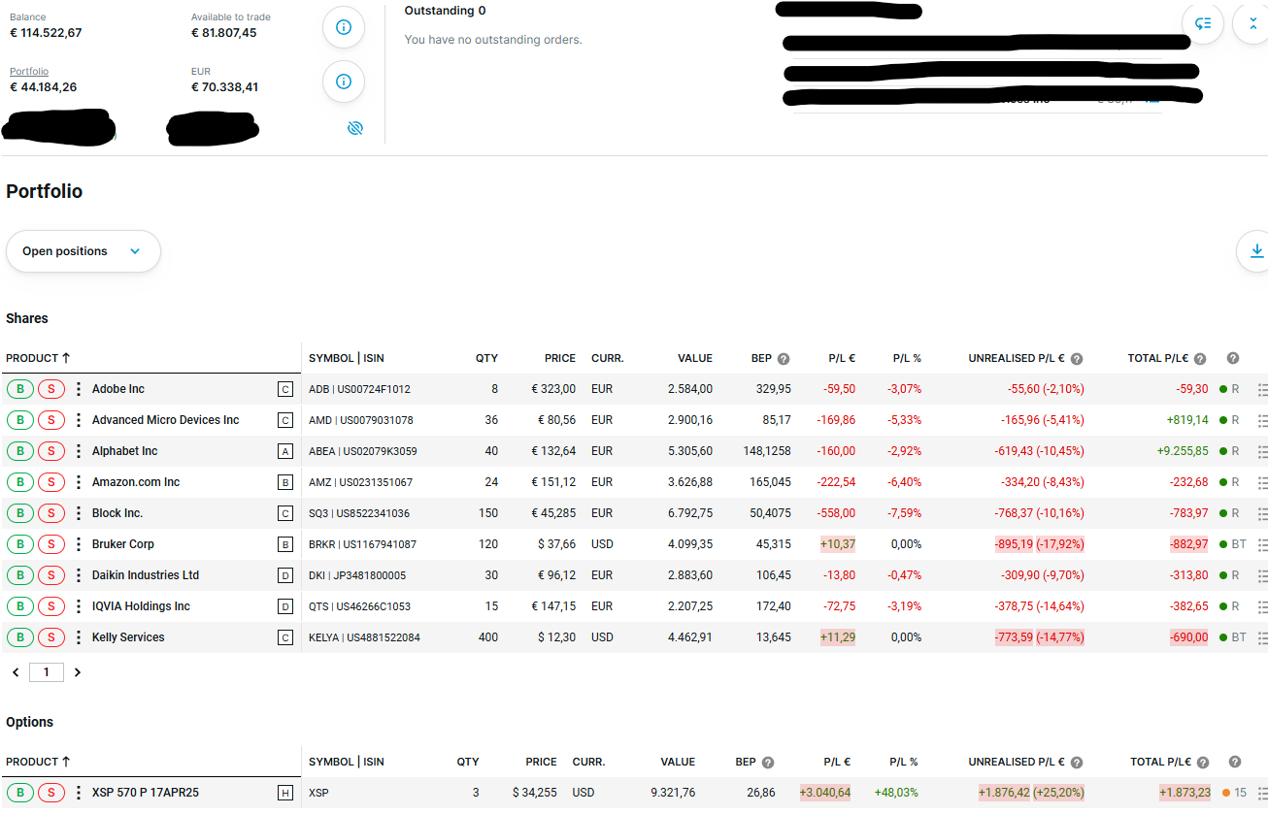Click the info icon next to EUR balance
Image resolution: width=1268 pixels, height=815 pixels.
pyautogui.click(x=344, y=81)
